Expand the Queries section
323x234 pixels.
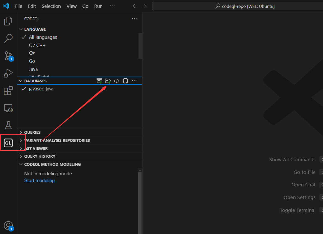point(79,132)
